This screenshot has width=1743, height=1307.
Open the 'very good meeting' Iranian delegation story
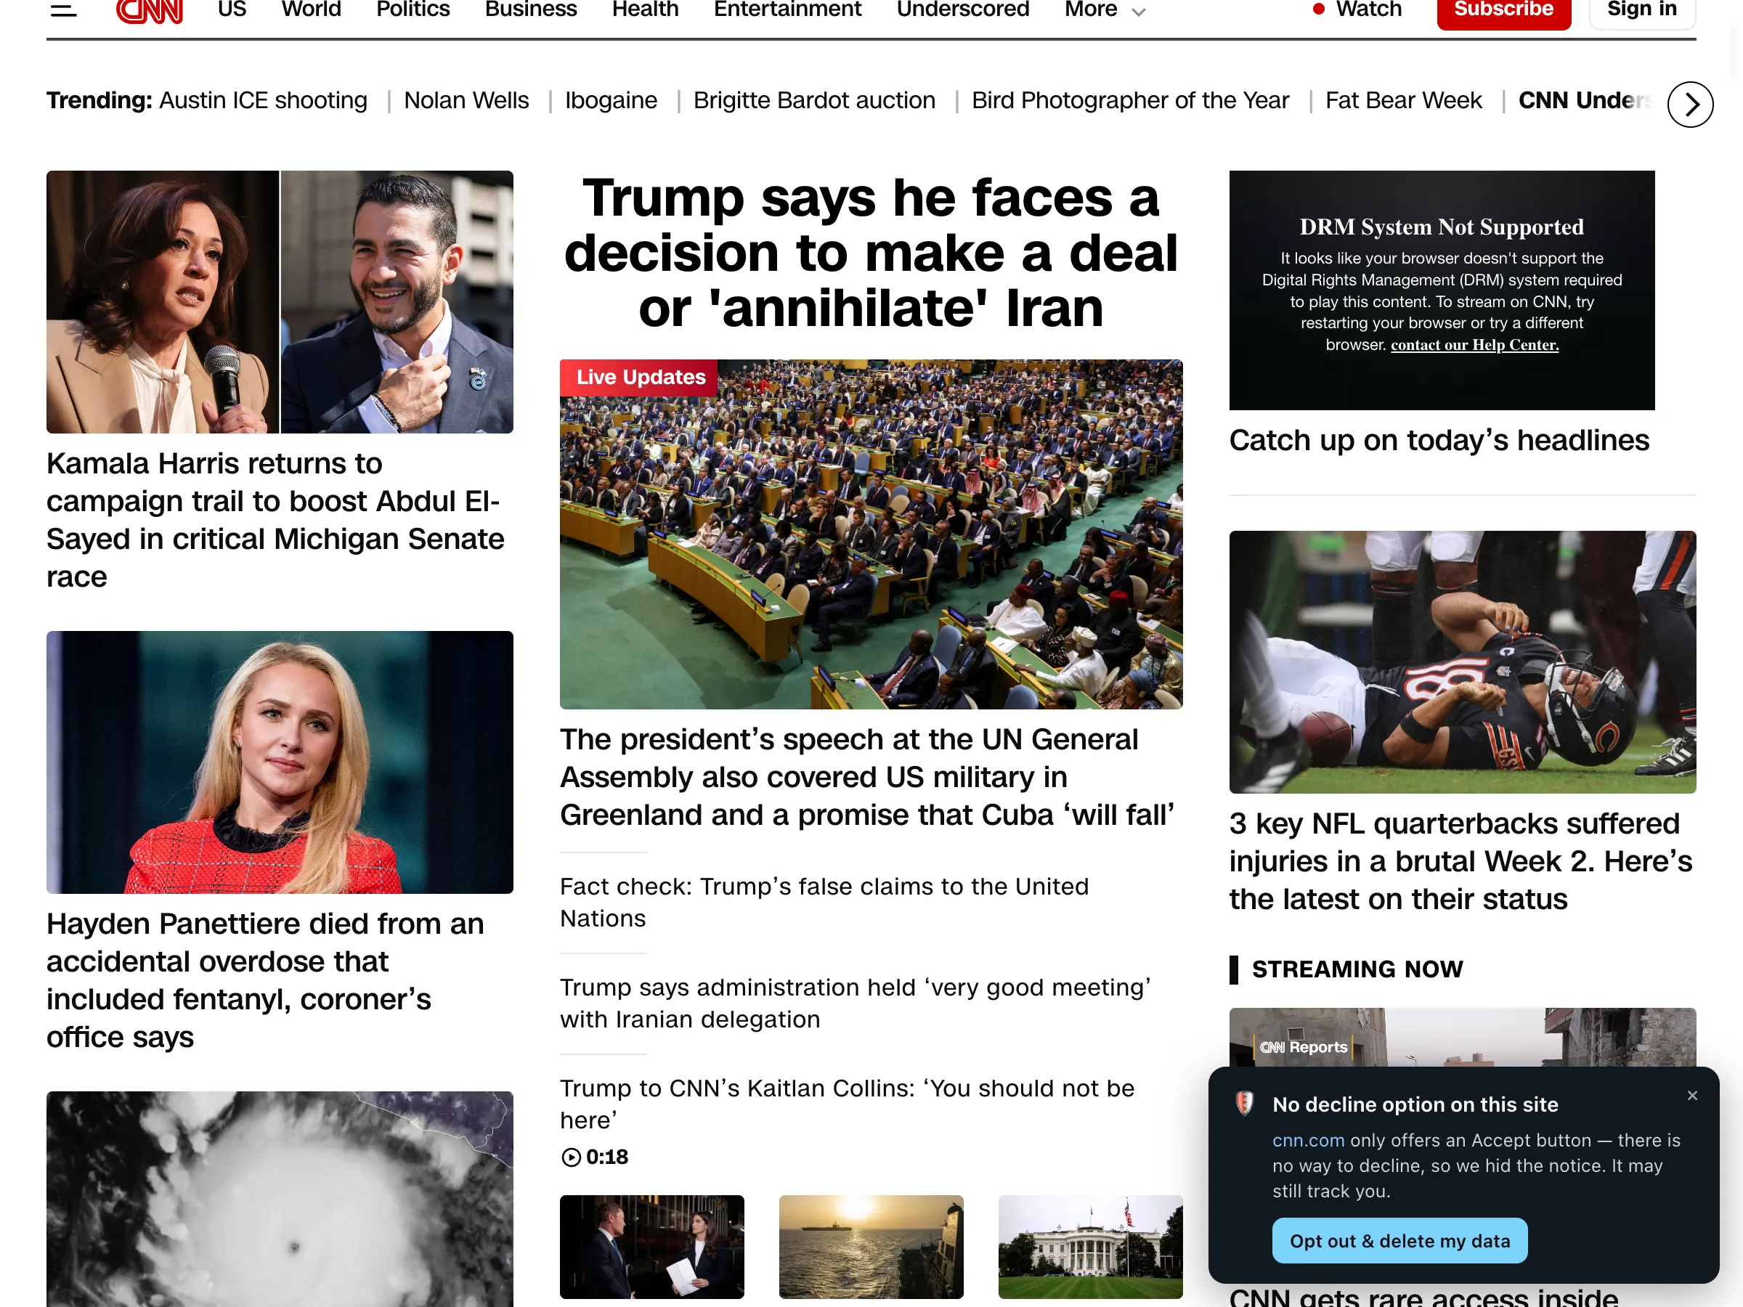click(x=856, y=1003)
